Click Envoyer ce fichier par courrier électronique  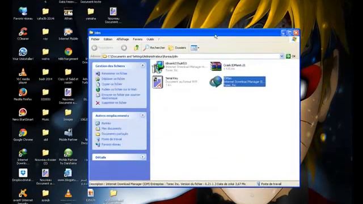[121, 96]
